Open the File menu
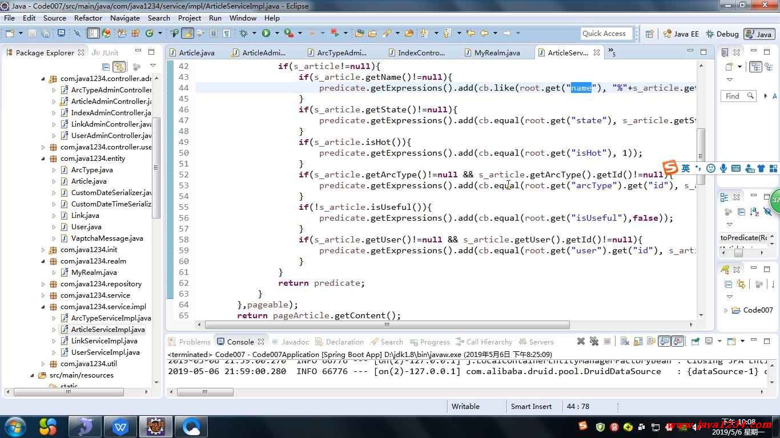The width and height of the screenshot is (780, 438). coord(10,18)
